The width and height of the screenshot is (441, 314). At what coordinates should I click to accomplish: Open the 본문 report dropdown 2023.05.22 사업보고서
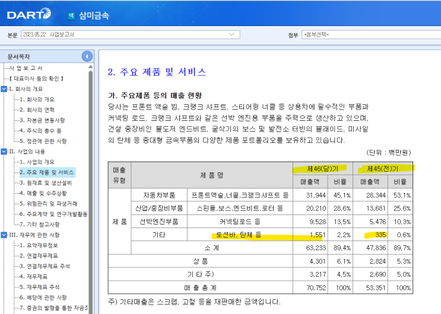(130, 34)
